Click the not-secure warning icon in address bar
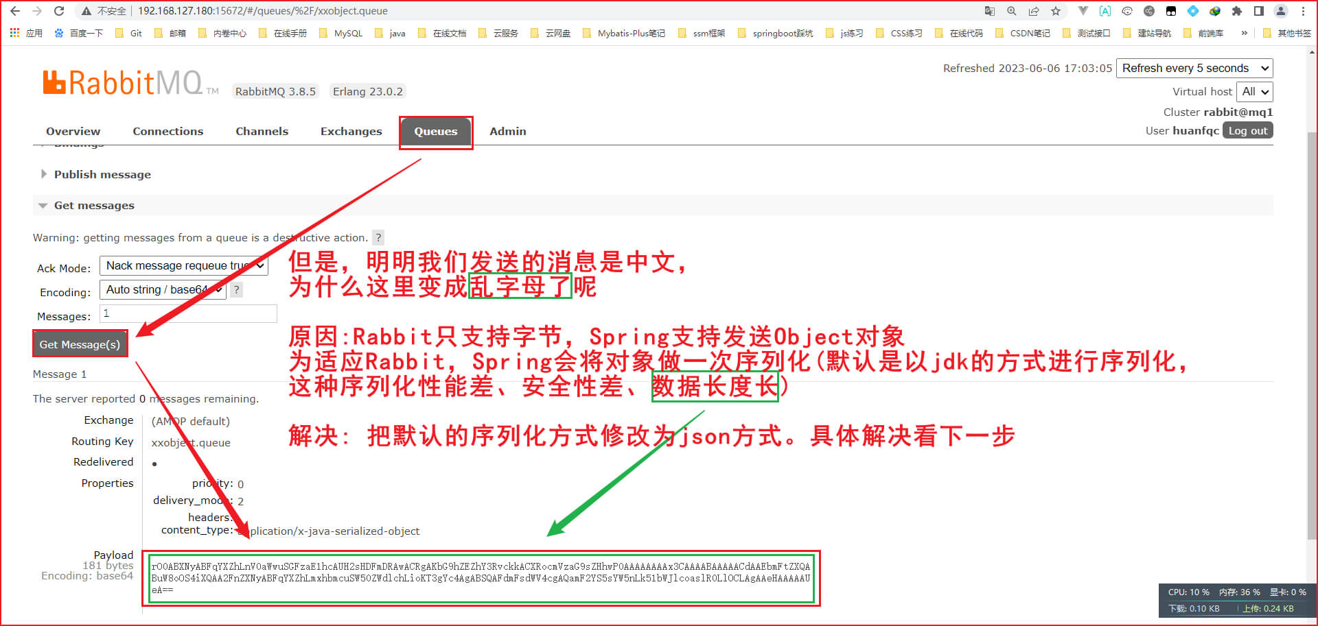Screen dimensions: 1318x626 (x=86, y=11)
